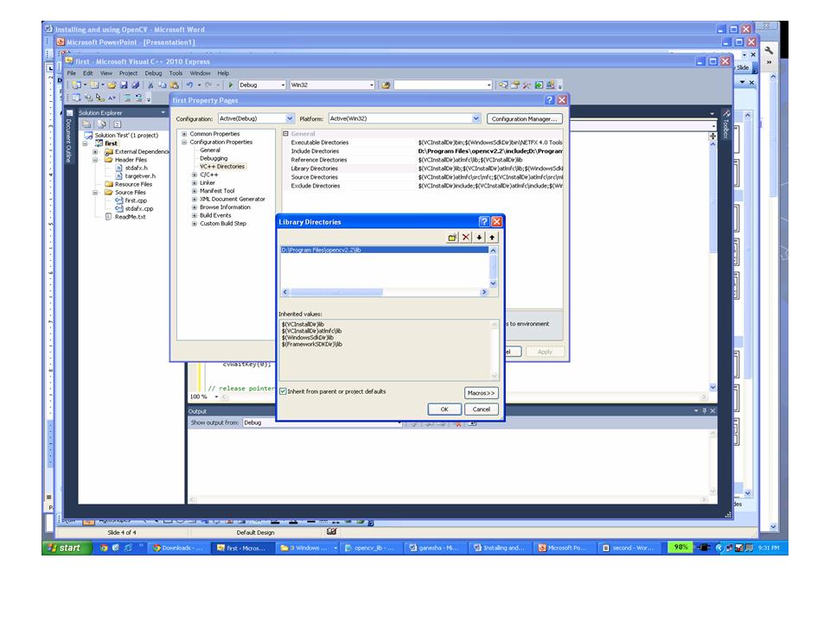830x622 pixels.
Task: Open the Project menu
Action: 128,73
